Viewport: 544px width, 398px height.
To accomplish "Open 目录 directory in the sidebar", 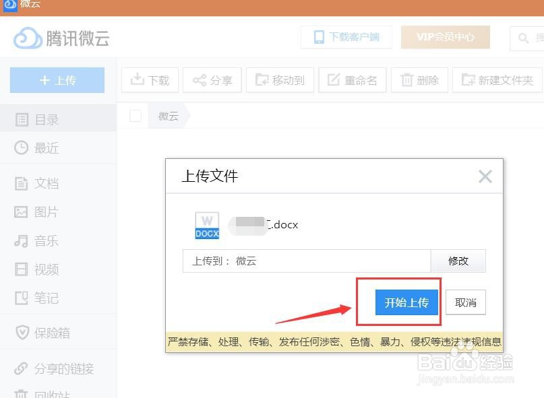I will [x=58, y=120].
